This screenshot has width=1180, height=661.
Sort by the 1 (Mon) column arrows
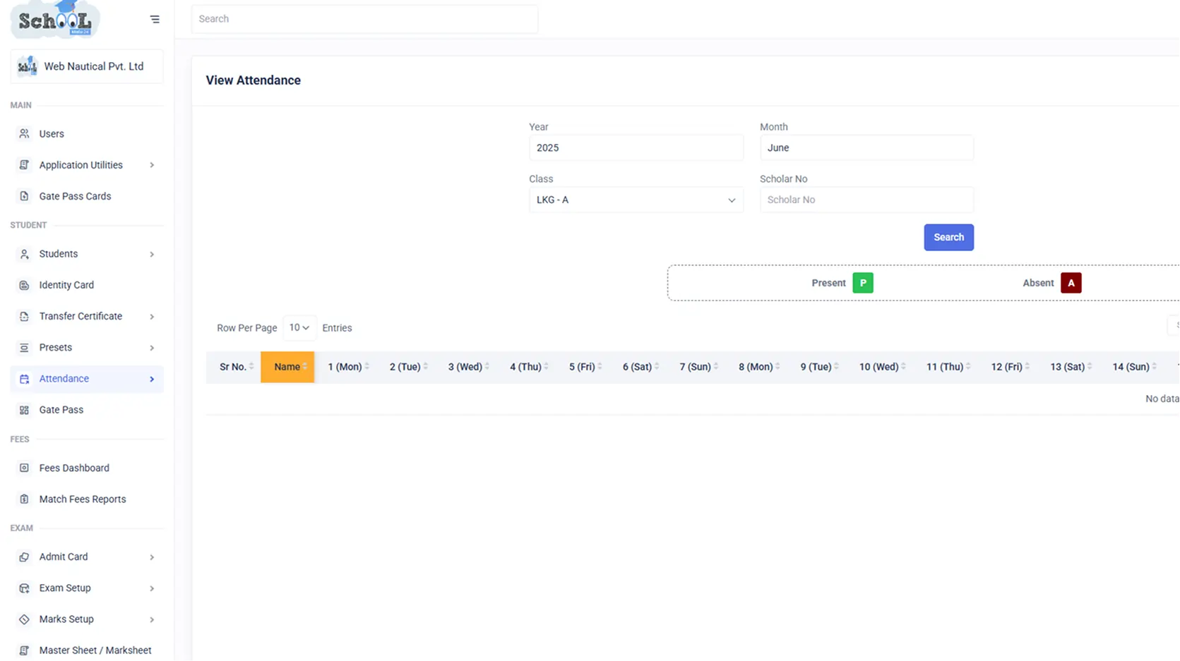pos(367,367)
